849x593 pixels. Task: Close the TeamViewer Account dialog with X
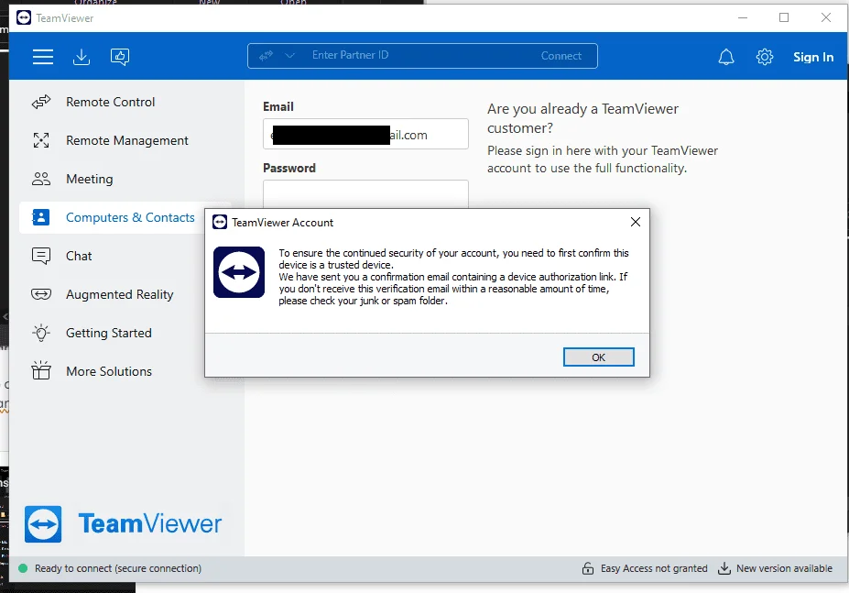click(x=635, y=222)
